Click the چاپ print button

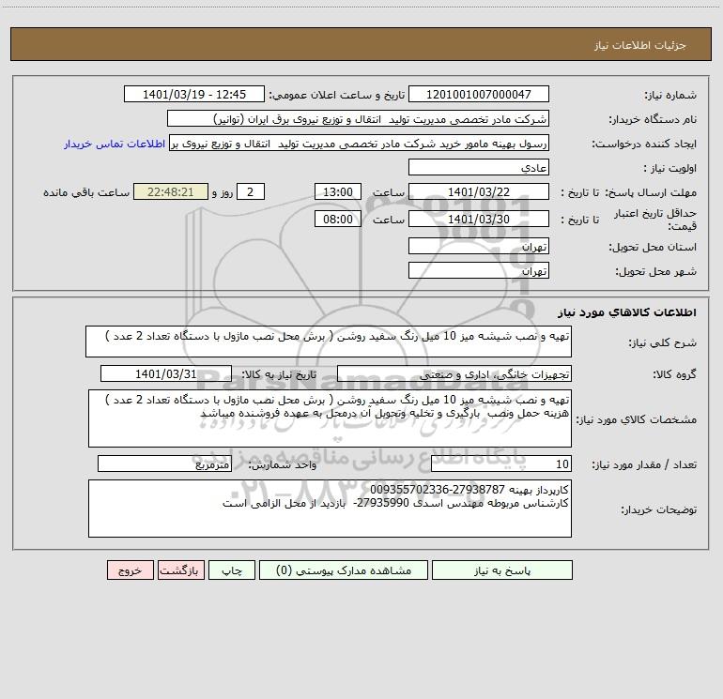232,570
